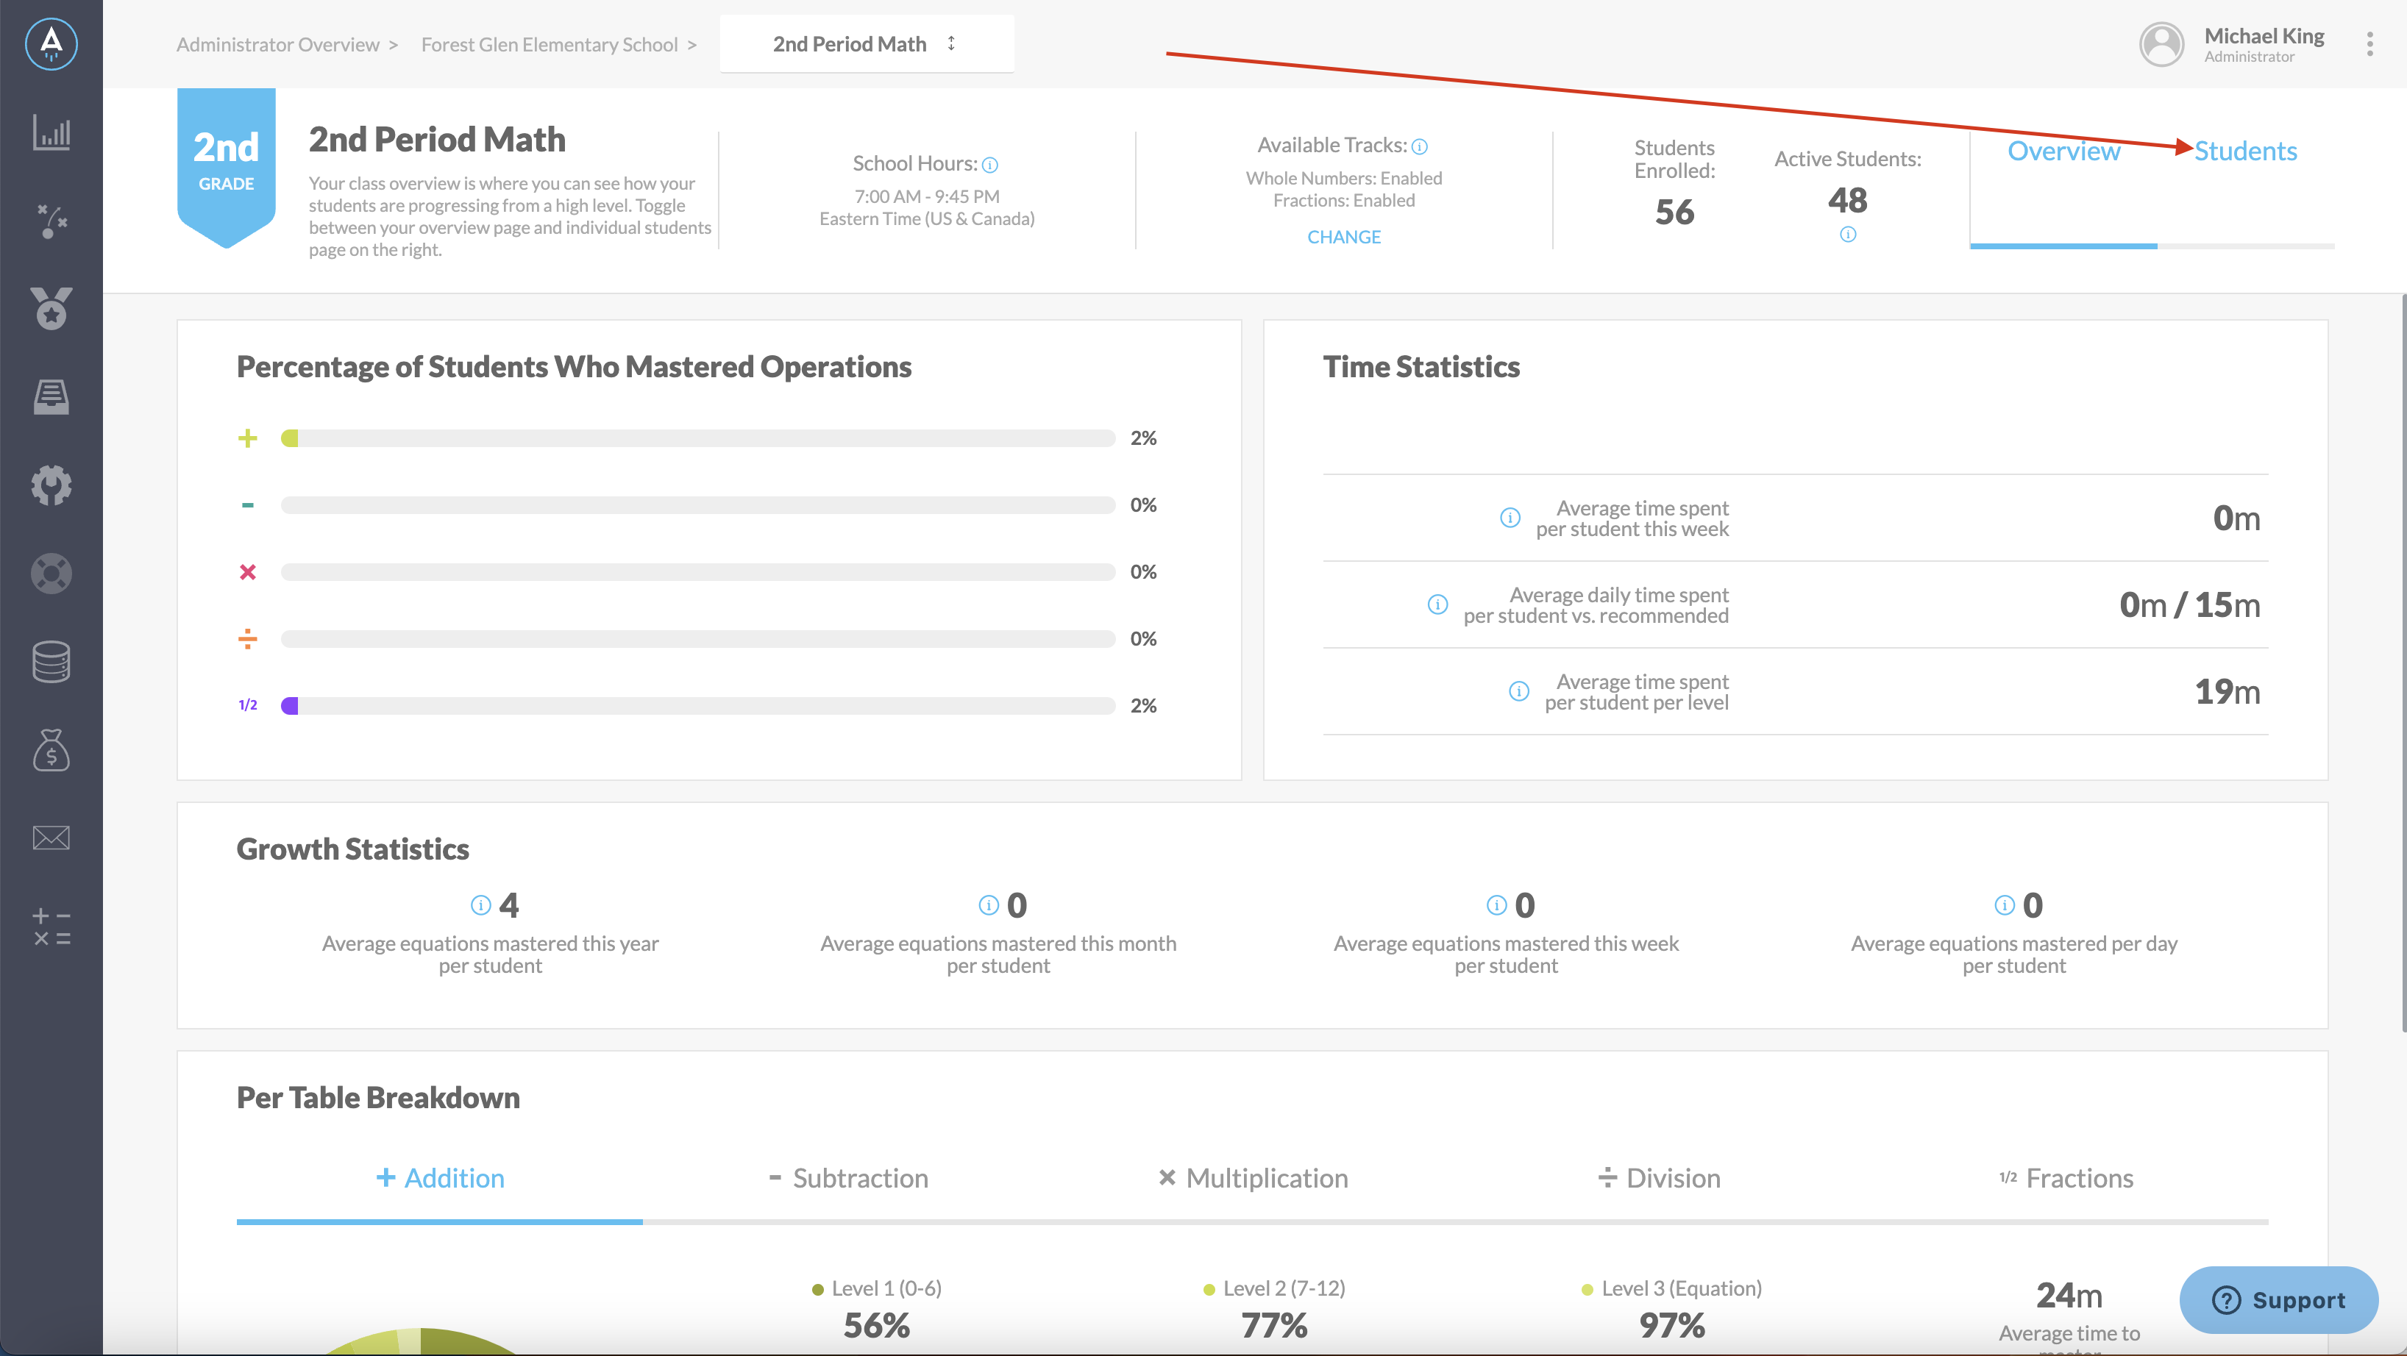Click the division icon in mastery chart
The image size is (2407, 1356).
tap(248, 639)
